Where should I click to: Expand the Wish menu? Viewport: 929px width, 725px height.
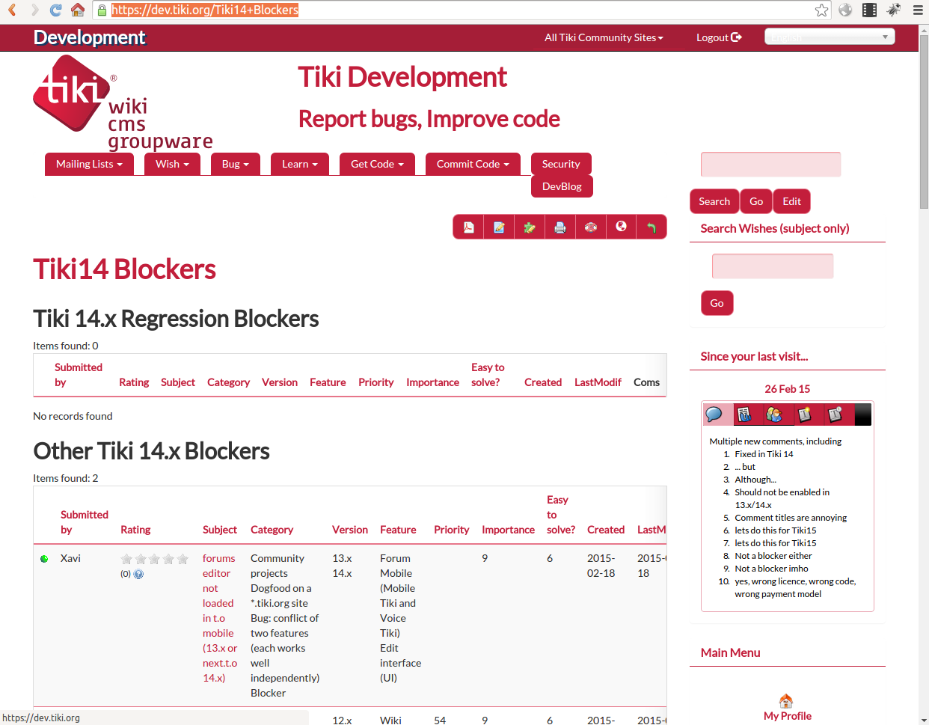point(172,164)
